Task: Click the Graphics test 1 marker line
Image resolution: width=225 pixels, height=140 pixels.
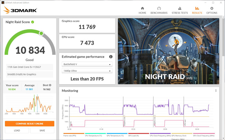Action: click(x=123, y=112)
